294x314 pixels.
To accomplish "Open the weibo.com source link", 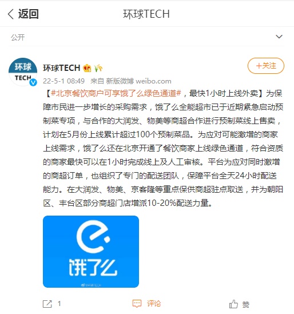I will 153,81.
